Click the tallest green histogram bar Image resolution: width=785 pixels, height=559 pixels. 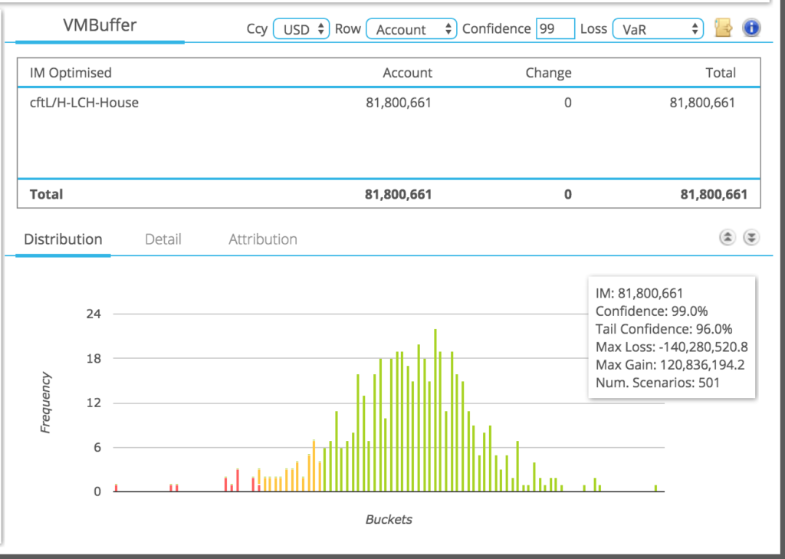tap(435, 410)
